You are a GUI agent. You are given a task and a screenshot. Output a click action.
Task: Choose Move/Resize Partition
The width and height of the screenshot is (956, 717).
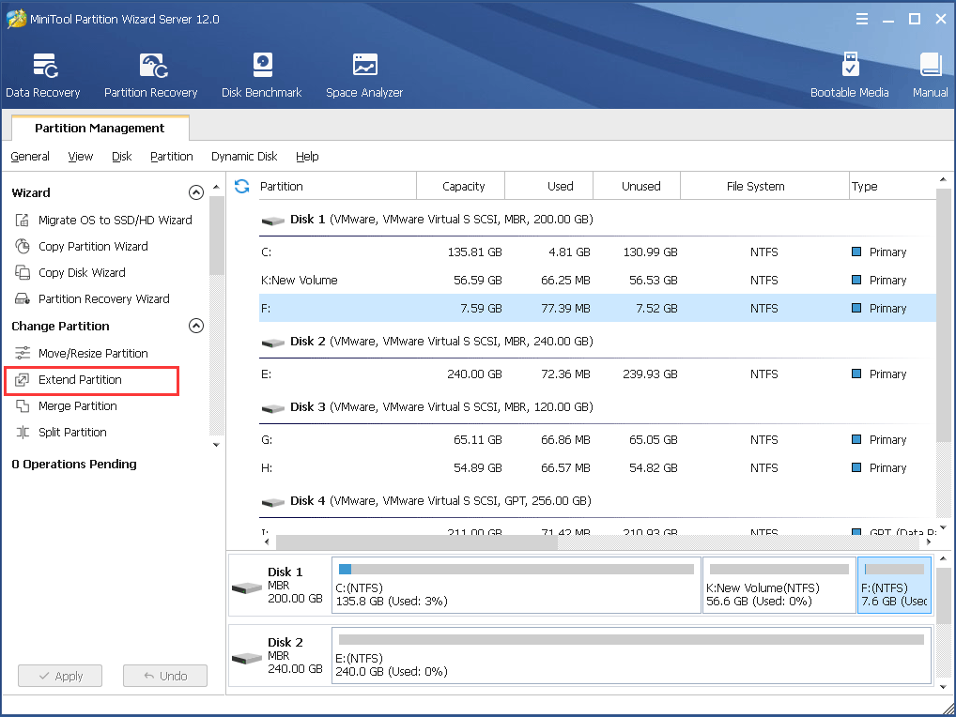click(x=82, y=353)
